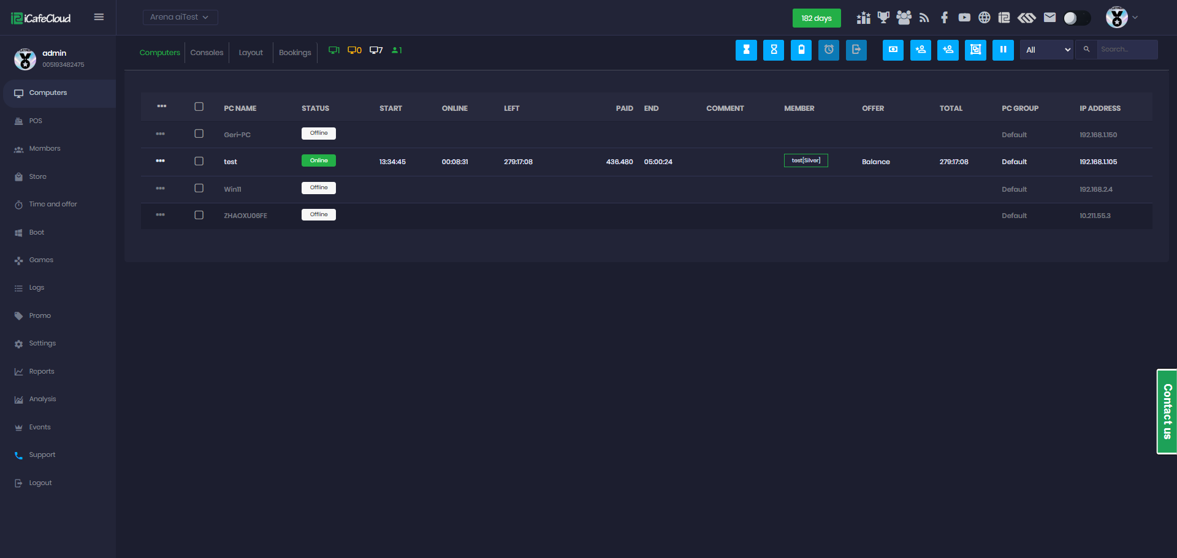Click the battery icon toolbar button
The height and width of the screenshot is (558, 1177).
(801, 50)
